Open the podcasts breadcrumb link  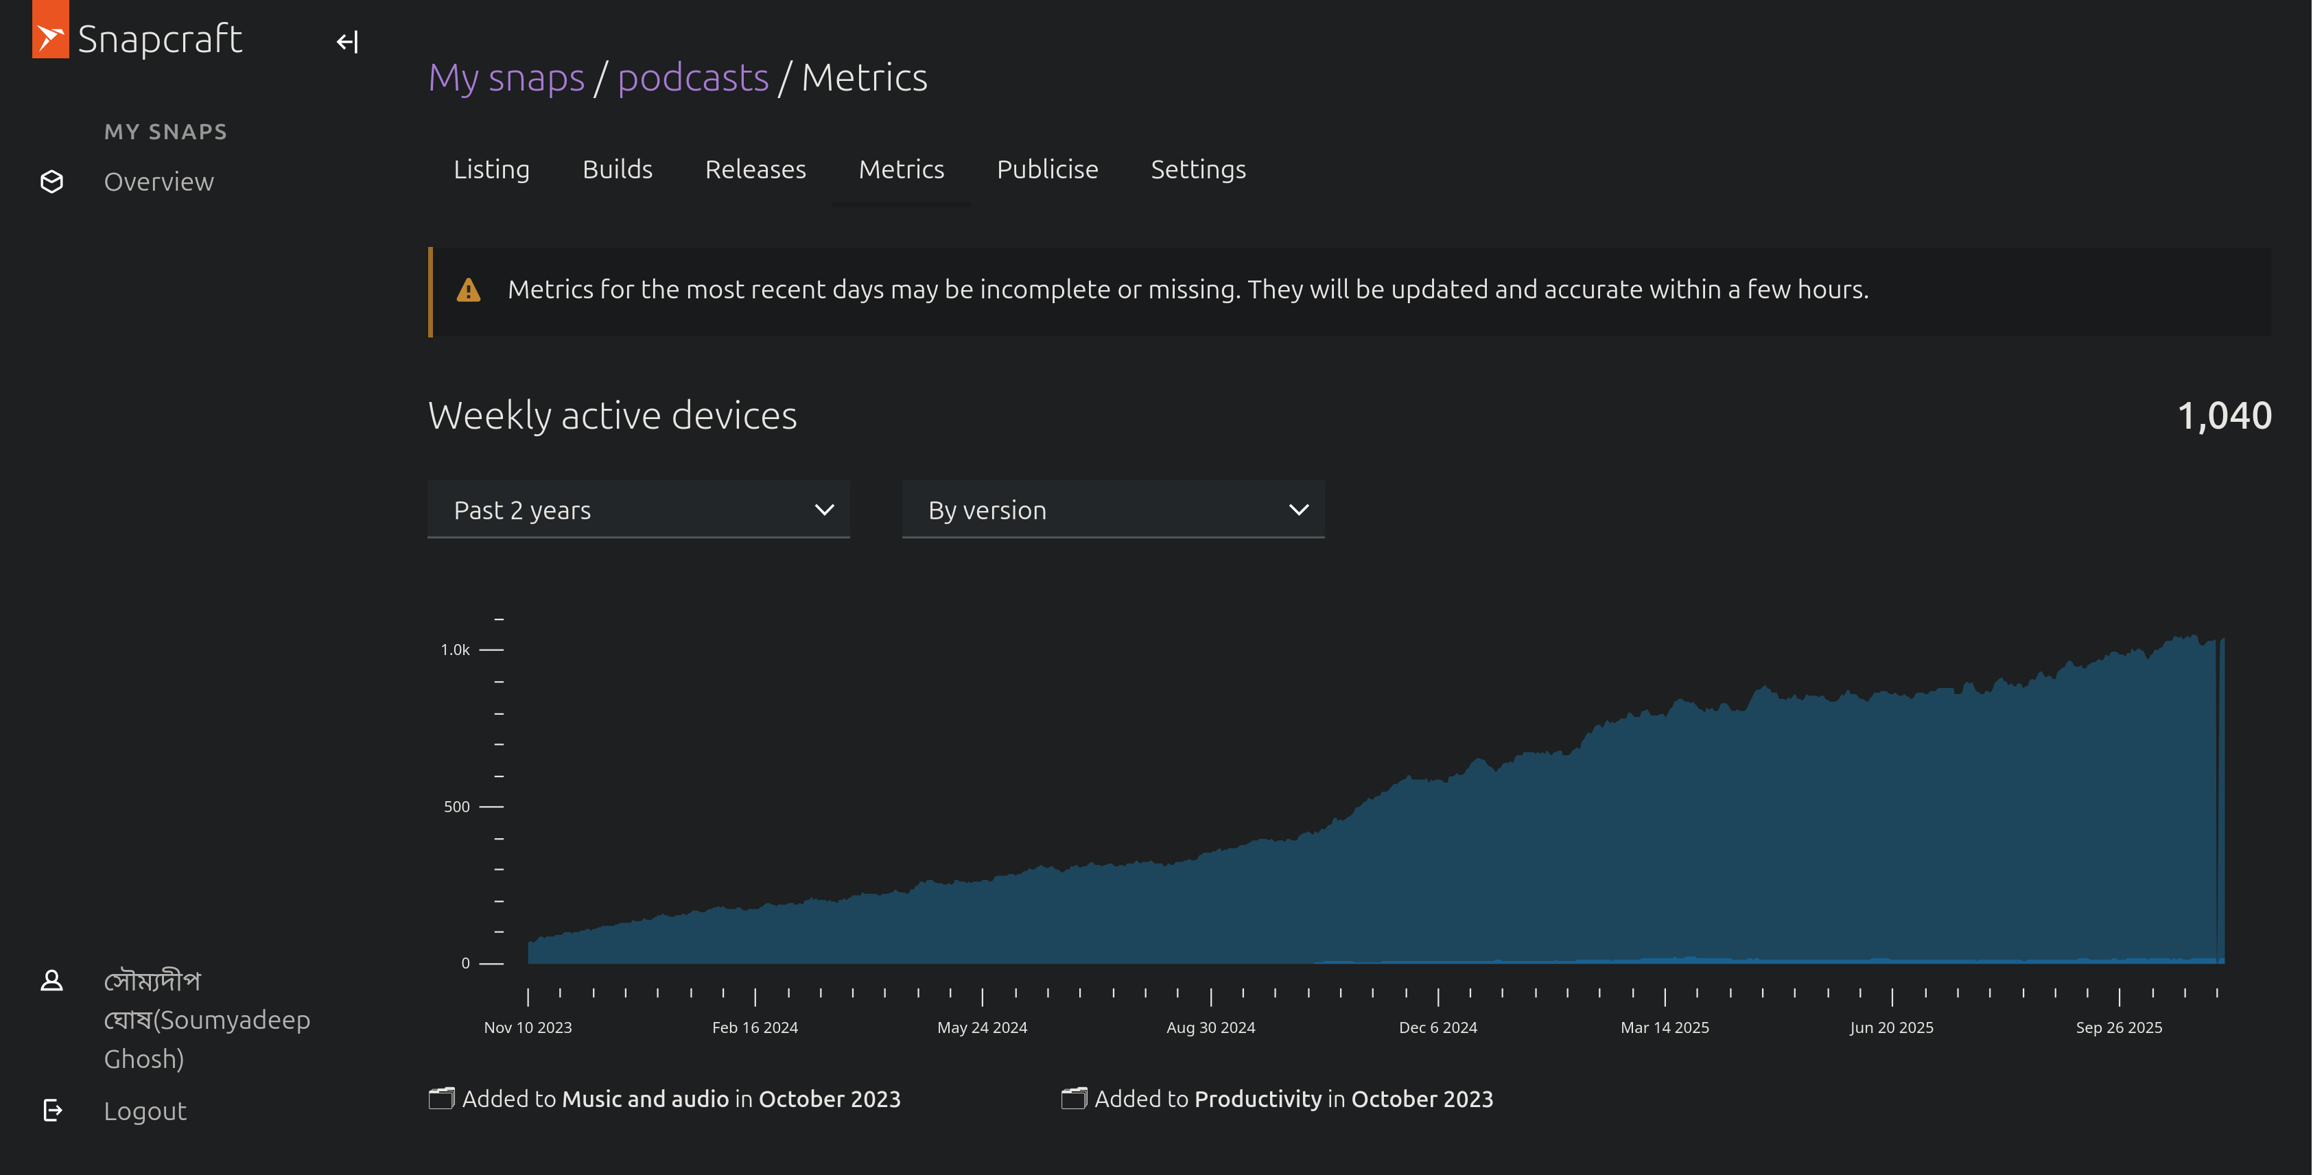(692, 78)
